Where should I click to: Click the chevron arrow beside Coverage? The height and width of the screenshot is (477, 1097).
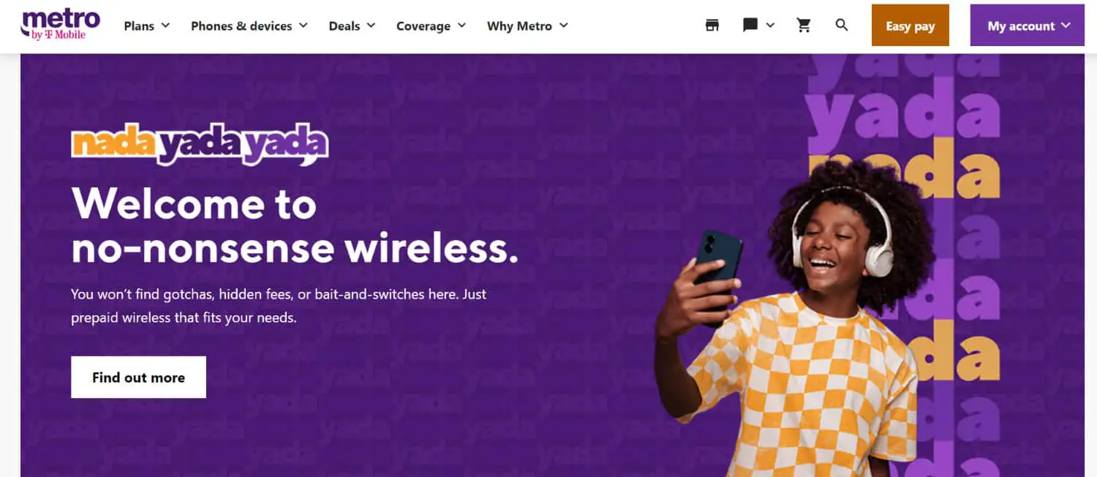pyautogui.click(x=461, y=25)
